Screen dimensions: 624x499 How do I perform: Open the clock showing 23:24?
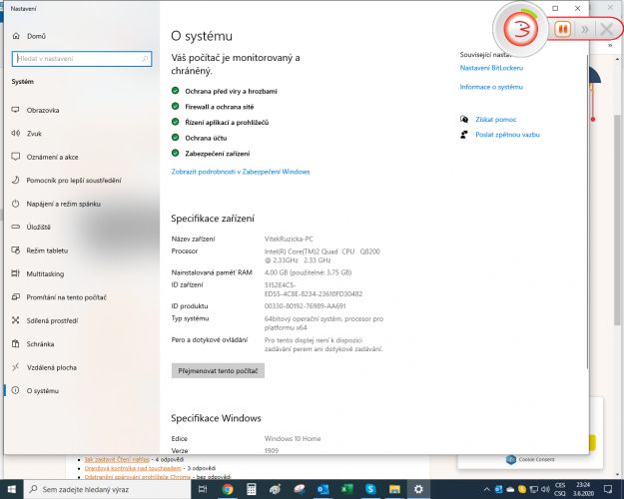[x=583, y=489]
